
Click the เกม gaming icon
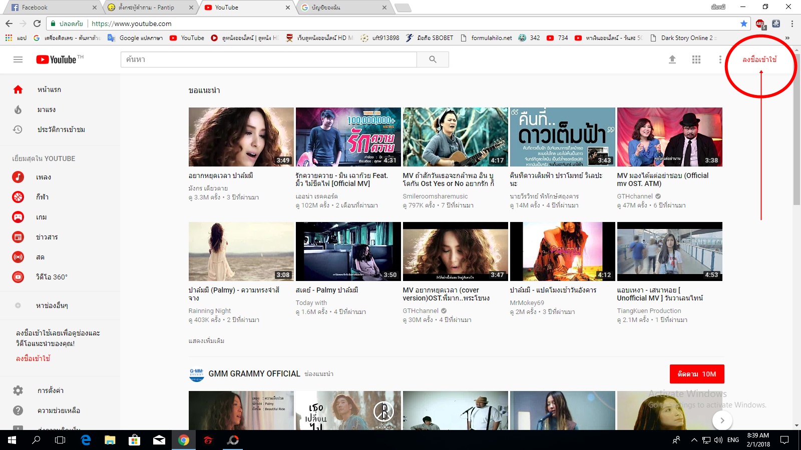pos(18,217)
